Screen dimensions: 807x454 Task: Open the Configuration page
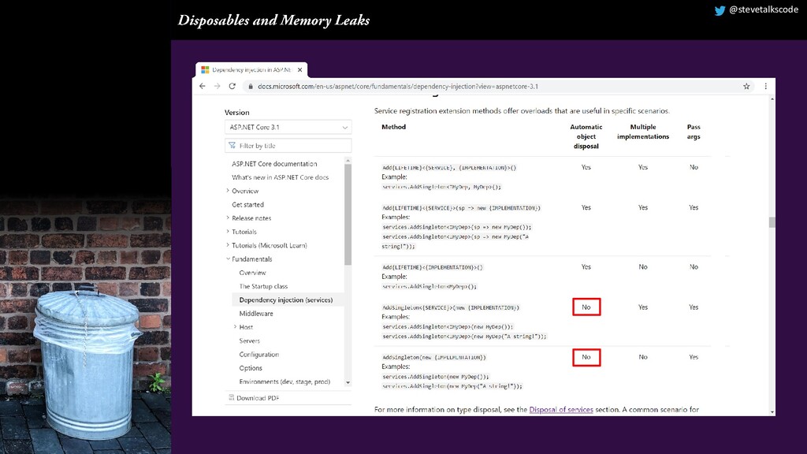pyautogui.click(x=258, y=354)
